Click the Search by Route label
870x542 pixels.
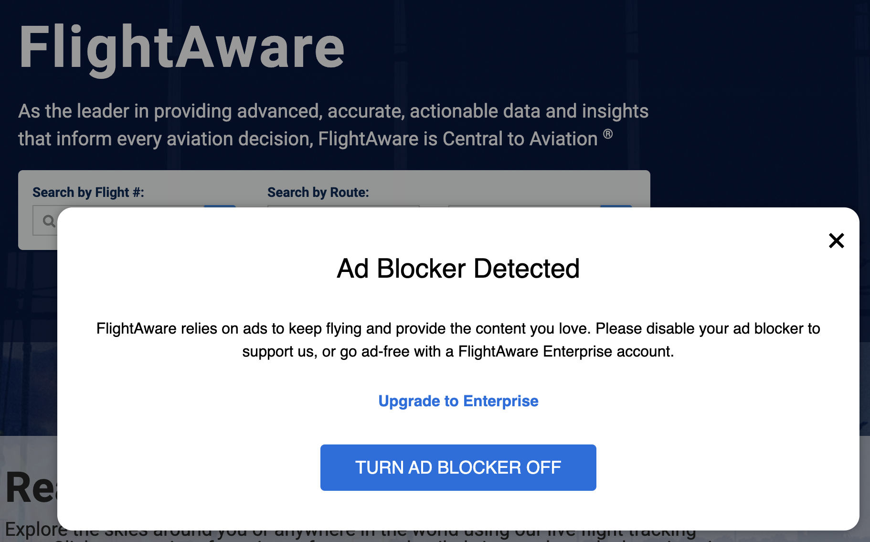click(x=318, y=192)
